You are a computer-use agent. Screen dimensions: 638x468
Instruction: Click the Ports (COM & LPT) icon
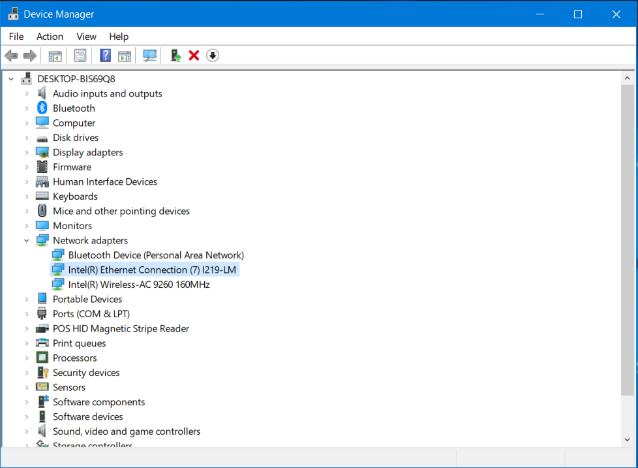(42, 313)
